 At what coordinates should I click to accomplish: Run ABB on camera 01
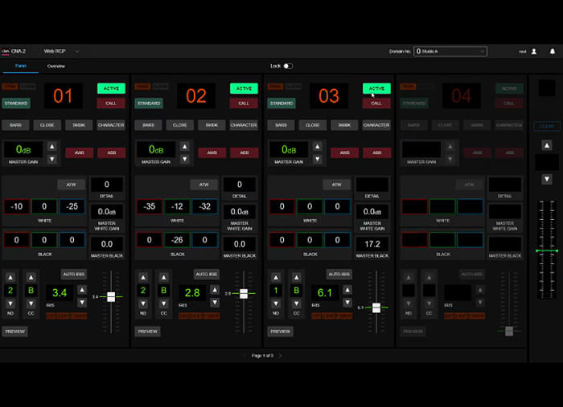pyautogui.click(x=112, y=153)
